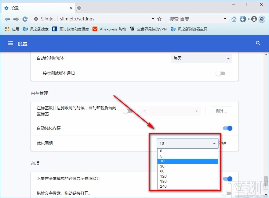The image size is (269, 198).
Task: Click the browser profile avatar icon
Action: [254, 19]
